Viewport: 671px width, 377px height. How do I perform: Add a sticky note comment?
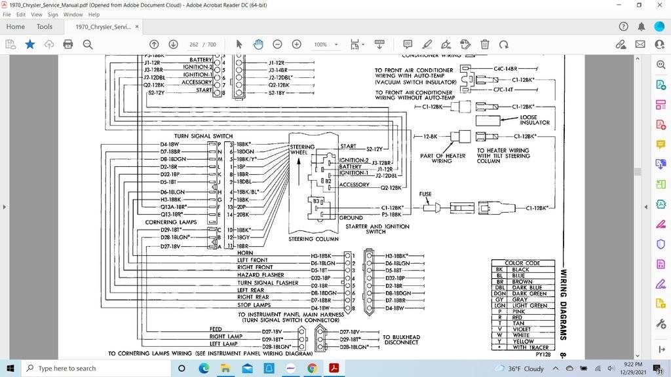[408, 45]
